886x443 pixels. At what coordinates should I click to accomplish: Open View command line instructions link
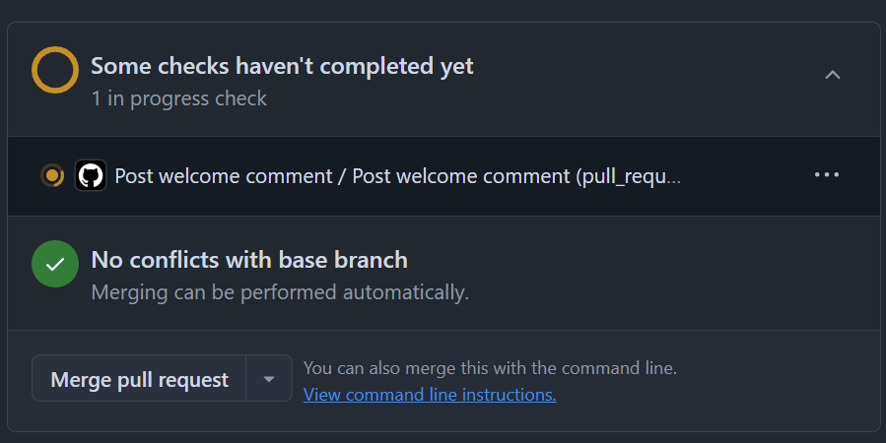(x=430, y=395)
